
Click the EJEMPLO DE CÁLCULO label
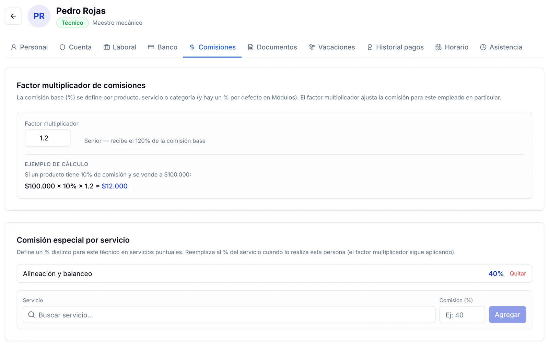tap(56, 164)
